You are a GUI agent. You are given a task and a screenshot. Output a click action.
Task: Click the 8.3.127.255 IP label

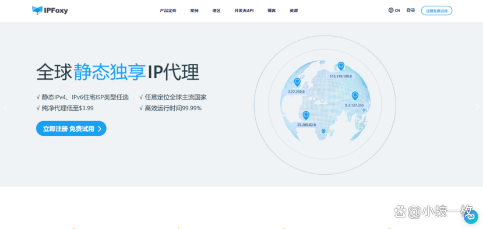point(355,105)
